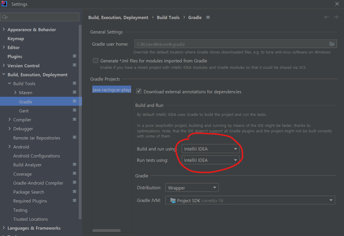Viewport: 344px width, 236px height.
Task: Focus the settings search field
Action: tap(40, 17)
